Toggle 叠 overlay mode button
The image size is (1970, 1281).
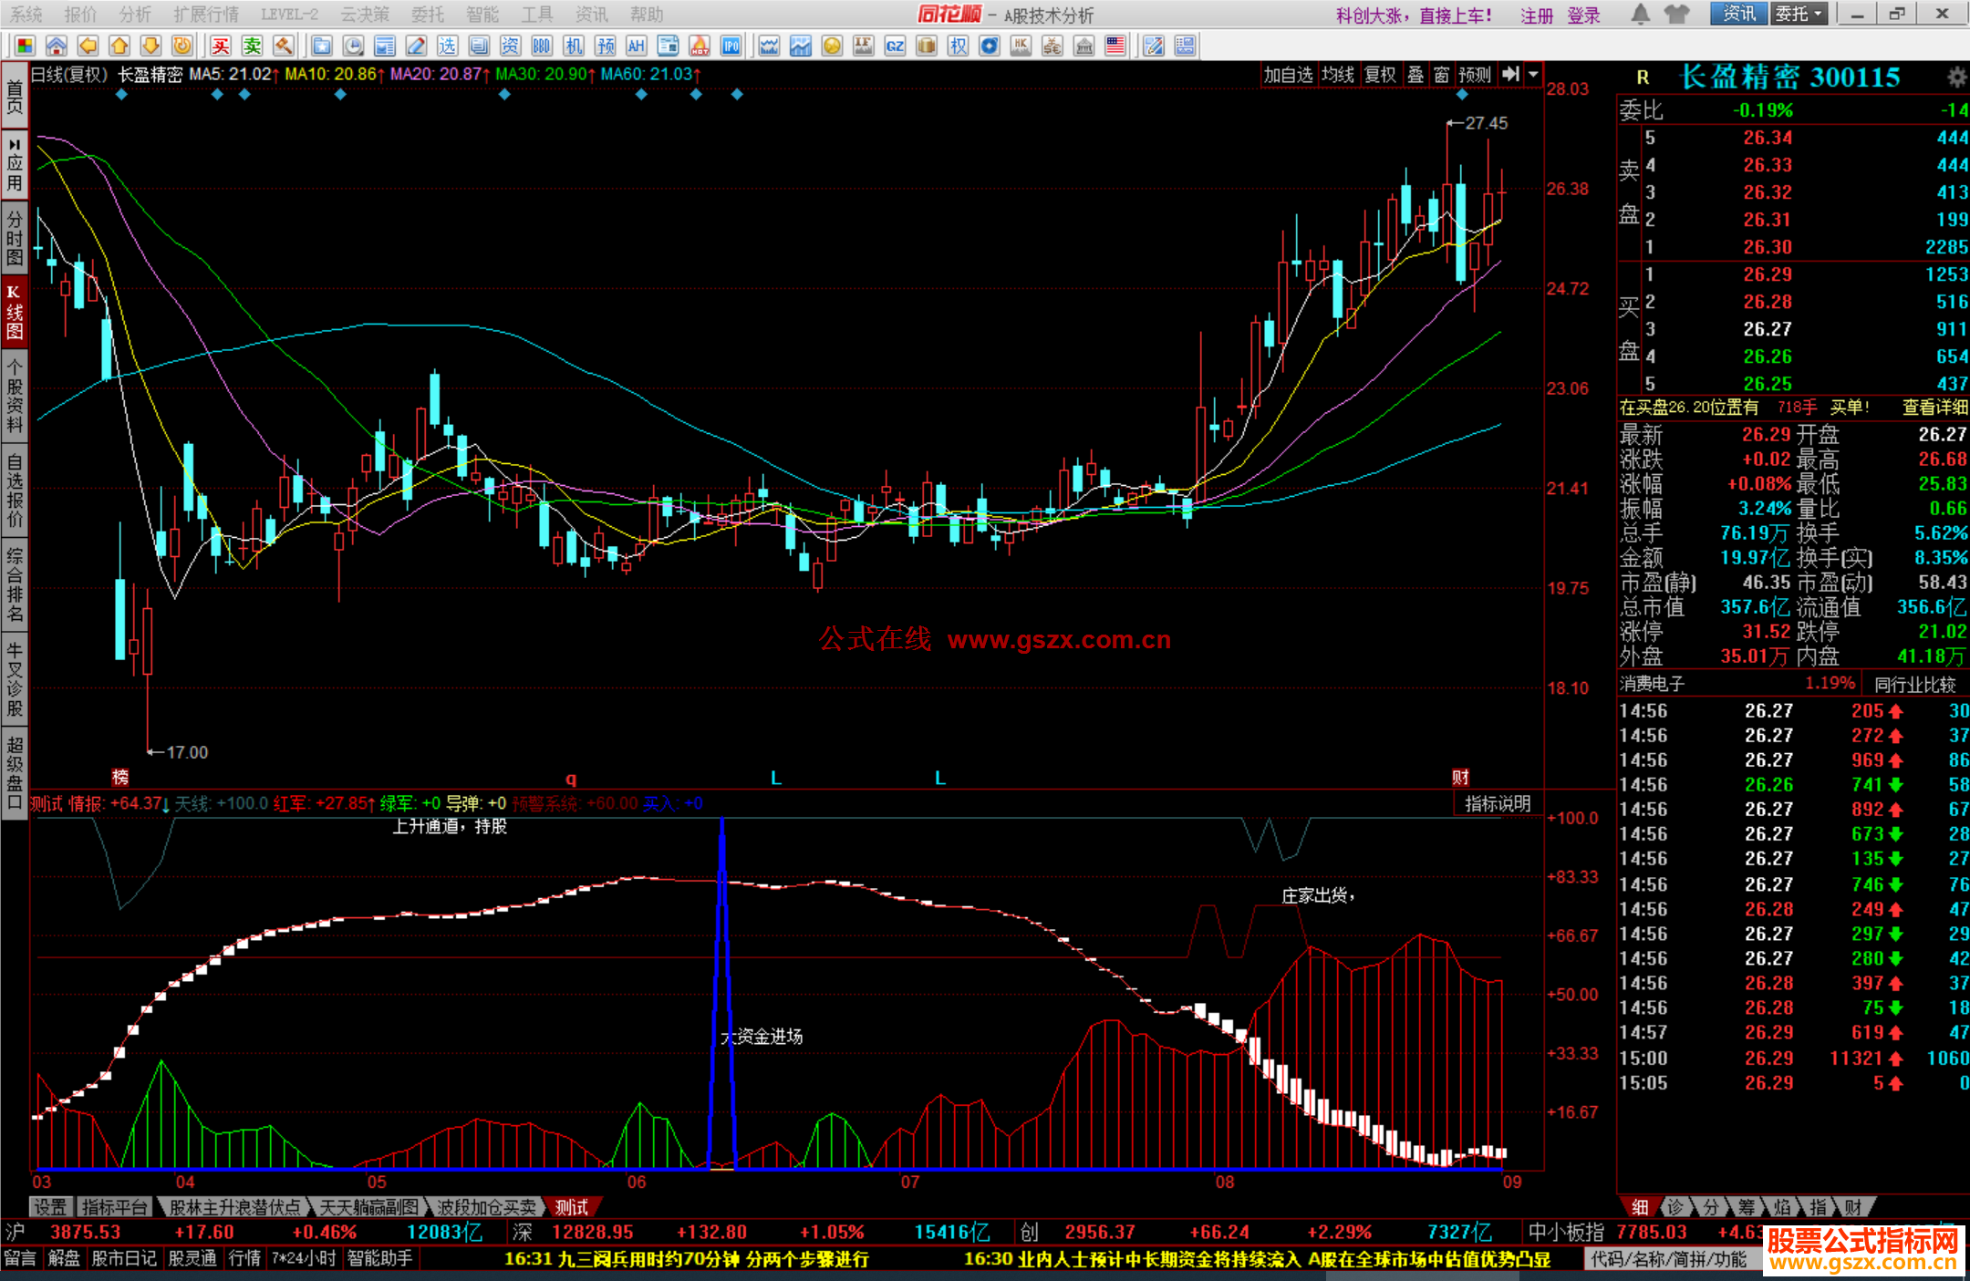[1415, 75]
